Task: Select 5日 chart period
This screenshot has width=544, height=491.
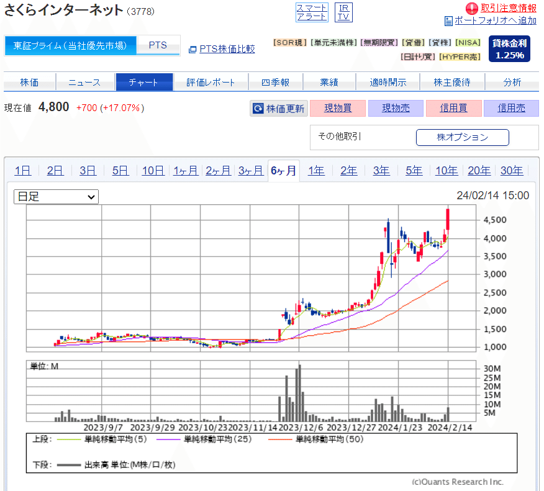Action: (120, 171)
